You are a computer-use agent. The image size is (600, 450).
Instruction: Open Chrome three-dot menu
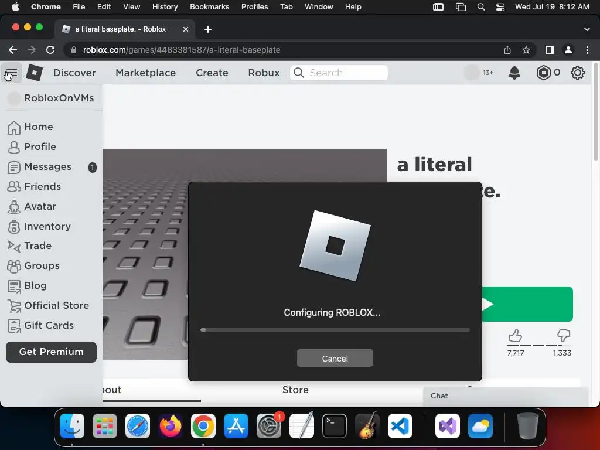click(x=587, y=50)
